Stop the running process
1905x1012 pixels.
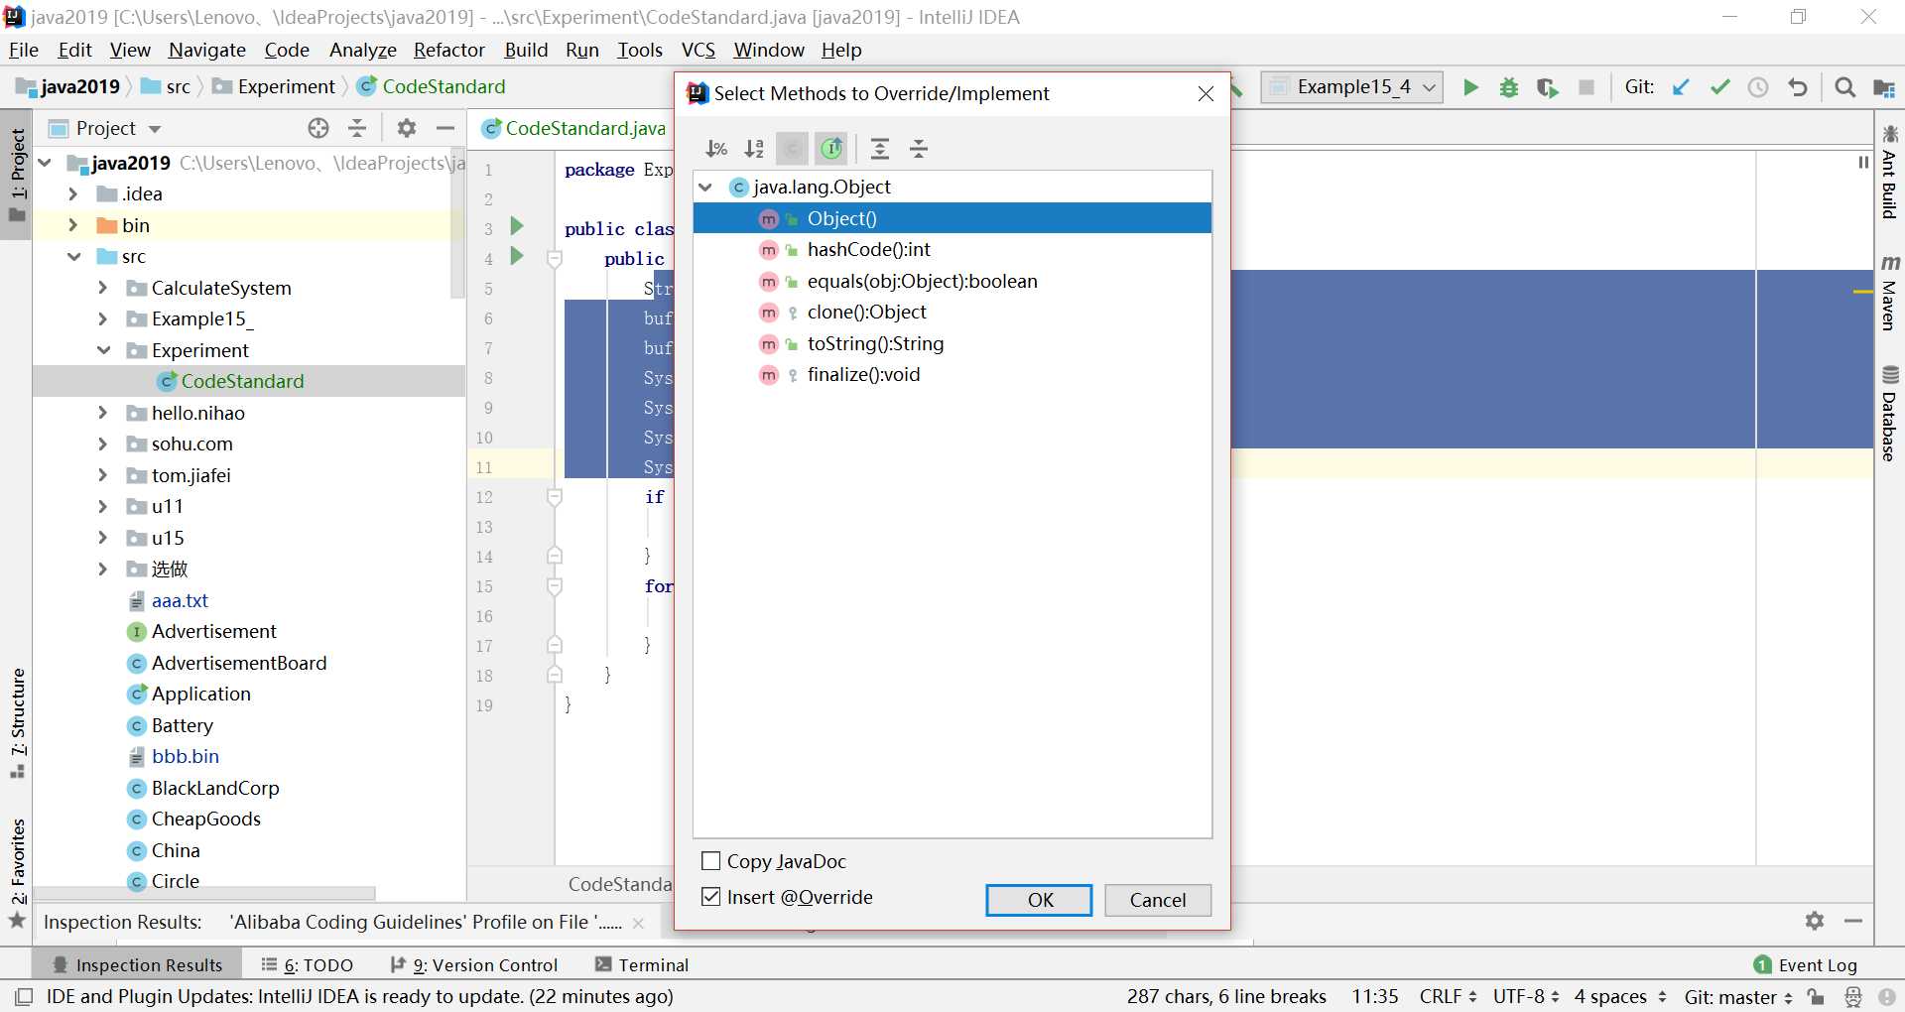(x=1587, y=87)
